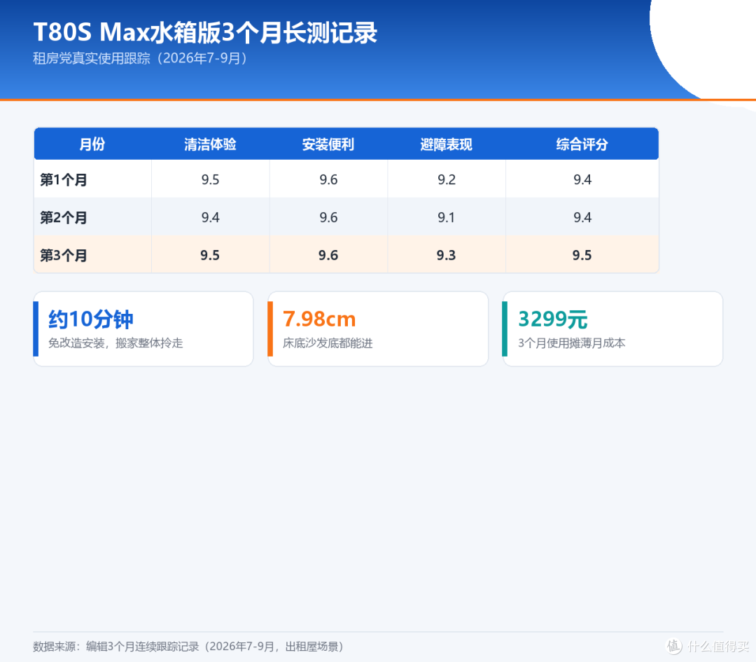Click 第1个月 清洁体验 value 9.5
This screenshot has height=662, width=756.
coord(210,180)
